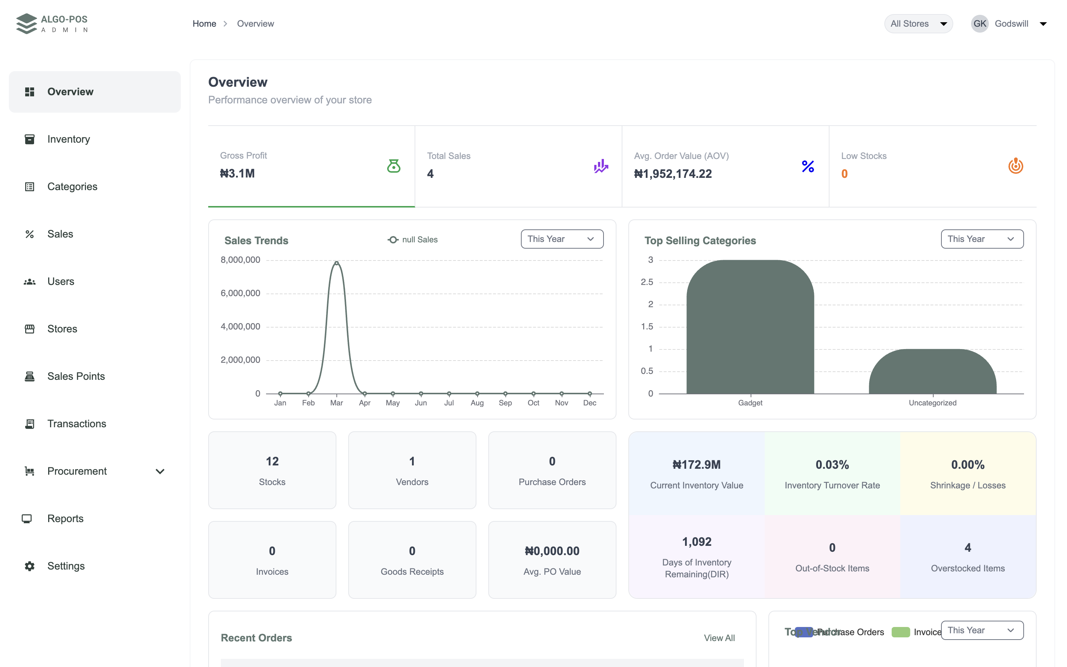Open the Overview menu item
Viewport: 1067px width, 667px height.
(x=95, y=92)
